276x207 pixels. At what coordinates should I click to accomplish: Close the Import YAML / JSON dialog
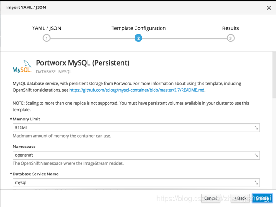(x=269, y=8)
